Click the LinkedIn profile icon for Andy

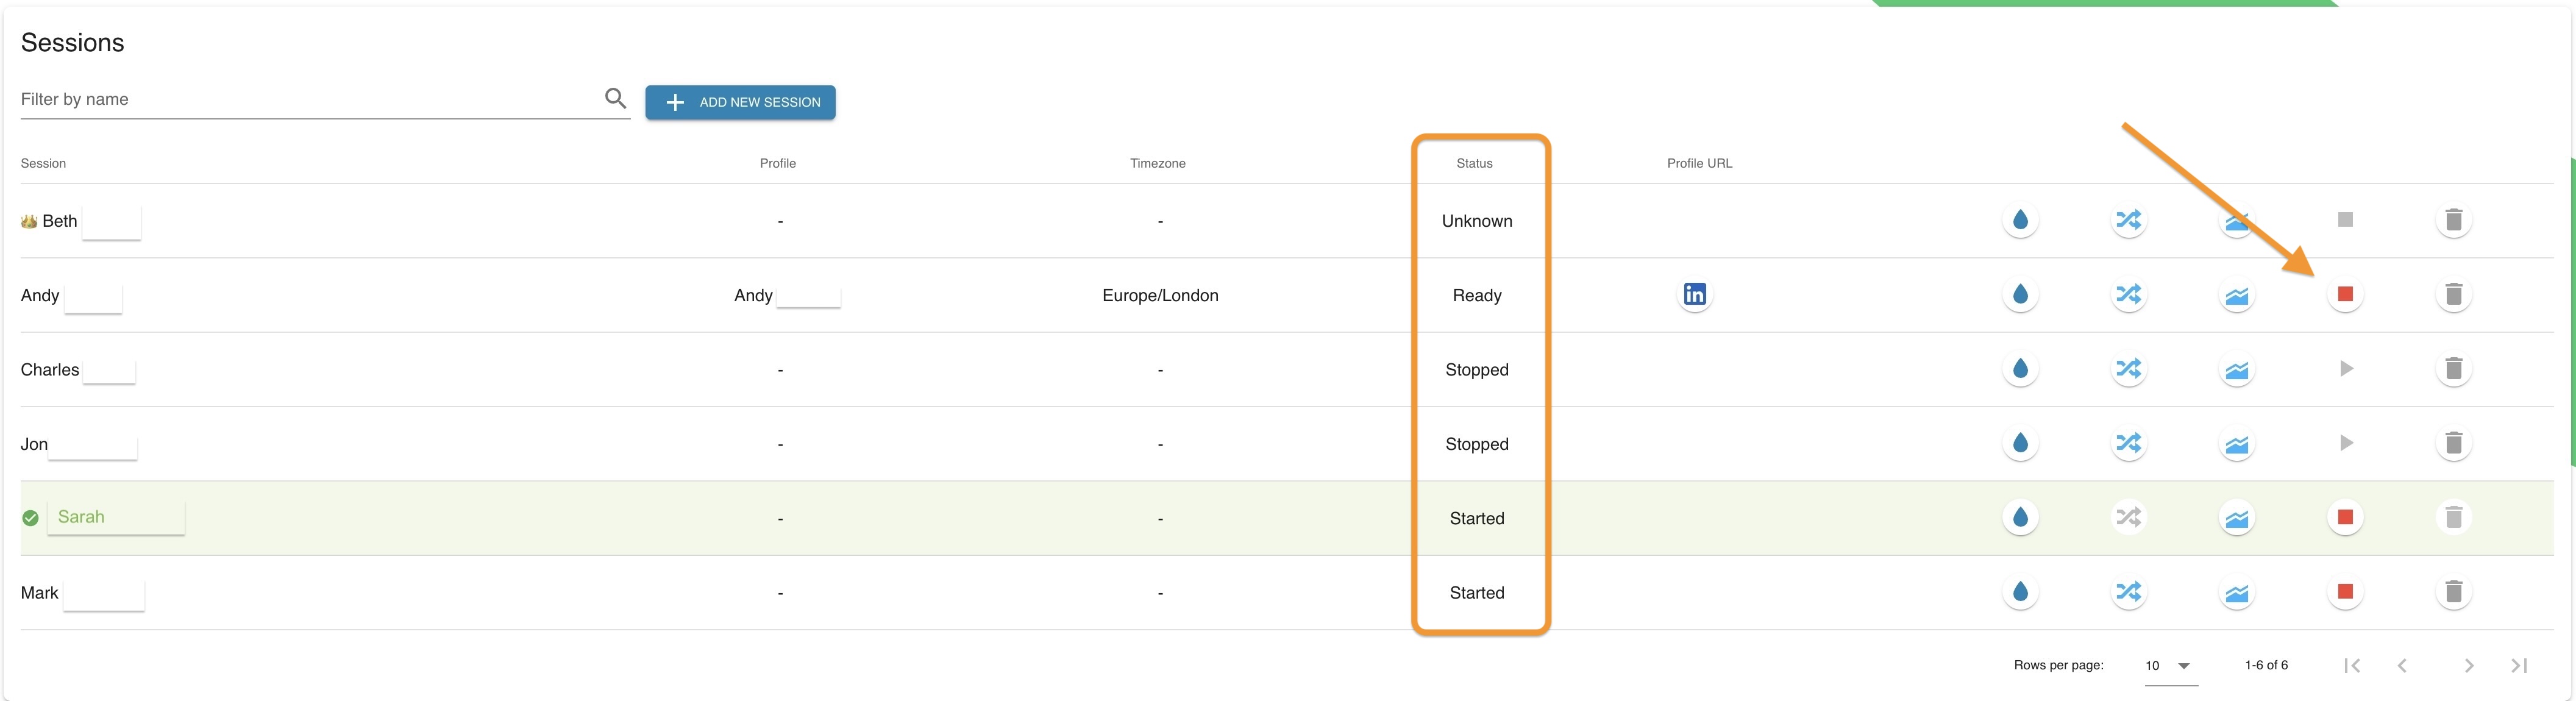pos(1694,295)
